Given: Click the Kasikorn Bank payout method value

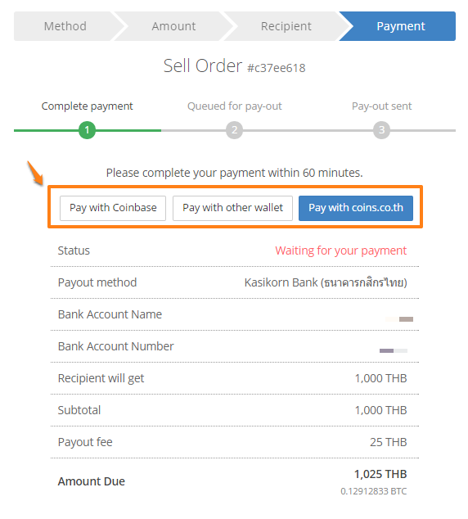Looking at the screenshot, I should [x=326, y=282].
